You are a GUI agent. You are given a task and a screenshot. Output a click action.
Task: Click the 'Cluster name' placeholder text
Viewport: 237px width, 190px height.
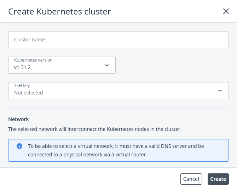coord(29,40)
